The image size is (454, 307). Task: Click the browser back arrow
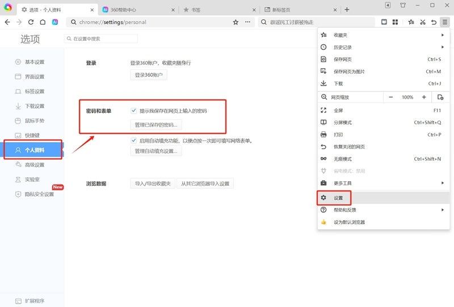7,22
